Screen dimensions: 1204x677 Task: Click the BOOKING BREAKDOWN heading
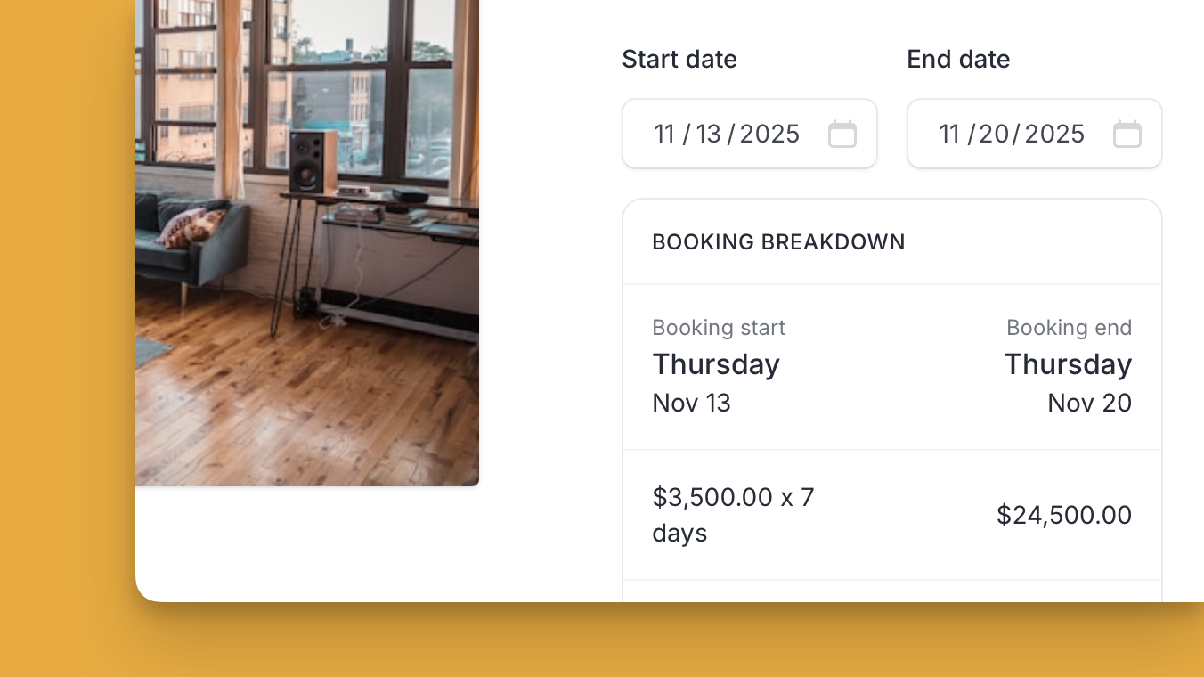click(778, 241)
